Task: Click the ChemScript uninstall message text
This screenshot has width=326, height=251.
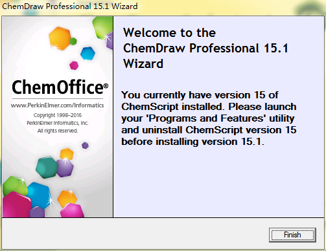Action: click(209, 118)
